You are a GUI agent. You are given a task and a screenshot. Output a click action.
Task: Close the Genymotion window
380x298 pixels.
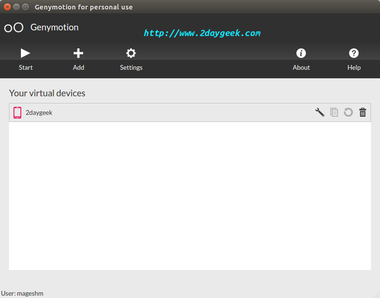[7, 7]
